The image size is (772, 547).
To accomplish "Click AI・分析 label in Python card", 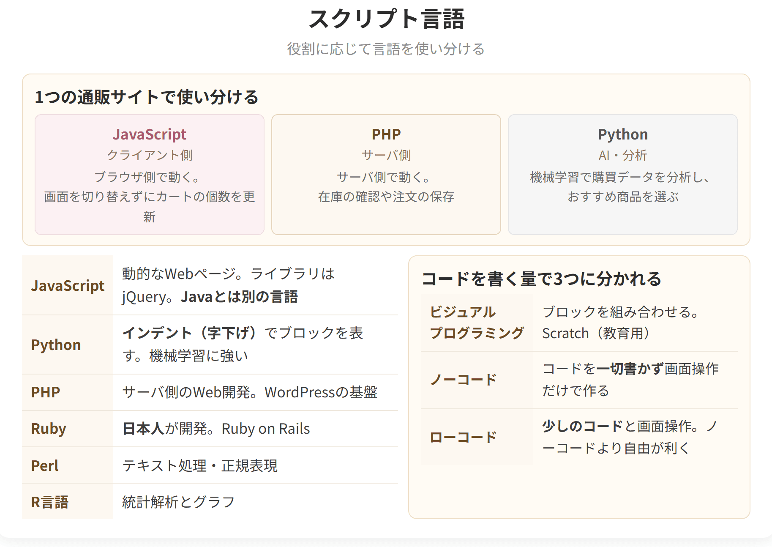I will coord(623,155).
